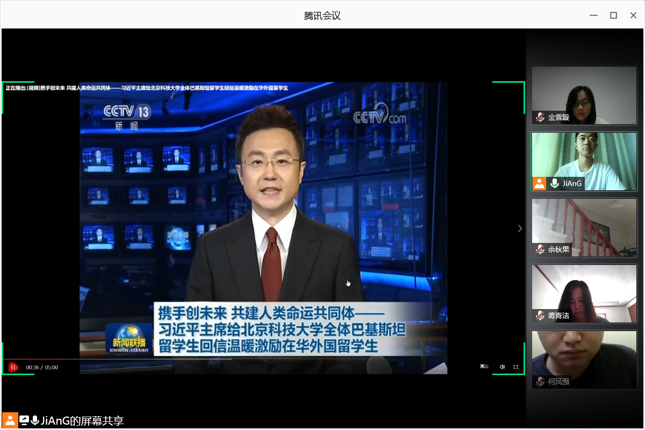Click the 00:36 / 05:00 time display
Viewport: 645px width, 430px height.
click(42, 368)
